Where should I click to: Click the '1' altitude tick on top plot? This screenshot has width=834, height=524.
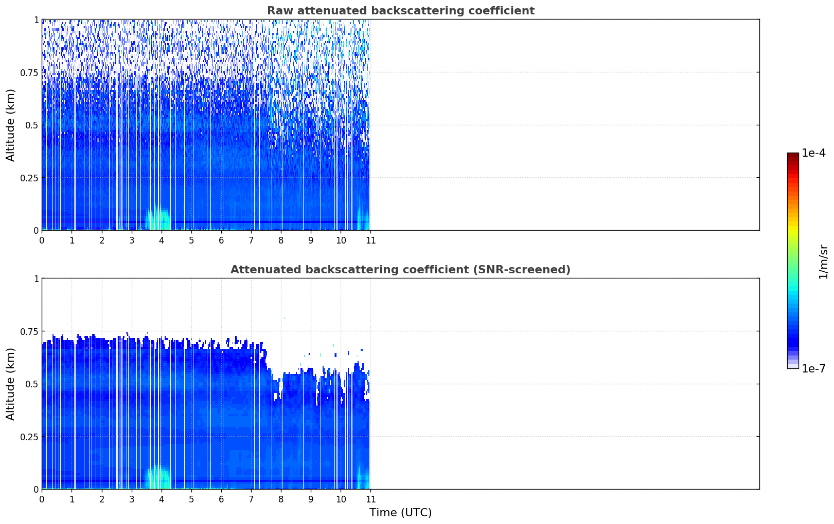click(36, 20)
